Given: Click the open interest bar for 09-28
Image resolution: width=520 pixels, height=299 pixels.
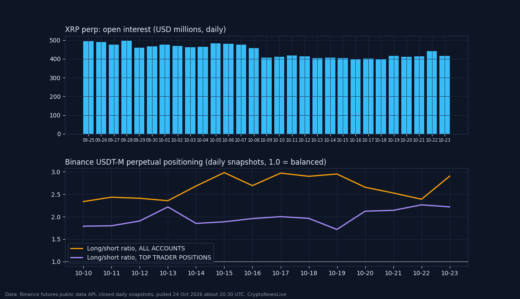Looking at the screenshot, I should [127, 87].
